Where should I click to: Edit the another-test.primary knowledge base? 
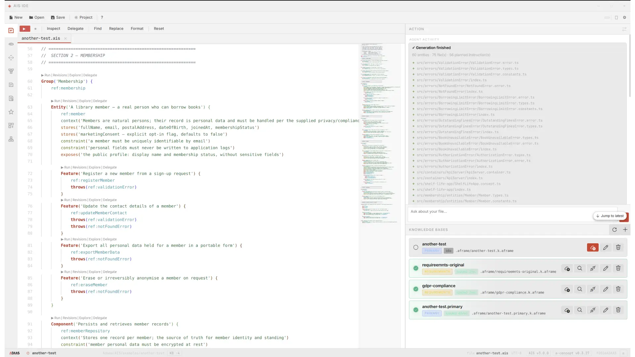tap(606, 310)
